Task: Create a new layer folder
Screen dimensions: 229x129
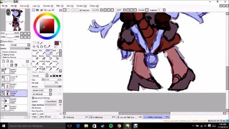Action: 12,61
